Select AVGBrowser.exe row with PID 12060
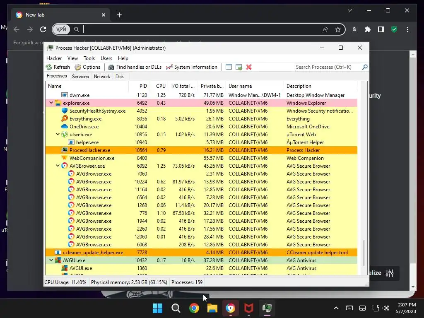The width and height of the screenshot is (424, 318). [x=201, y=236]
